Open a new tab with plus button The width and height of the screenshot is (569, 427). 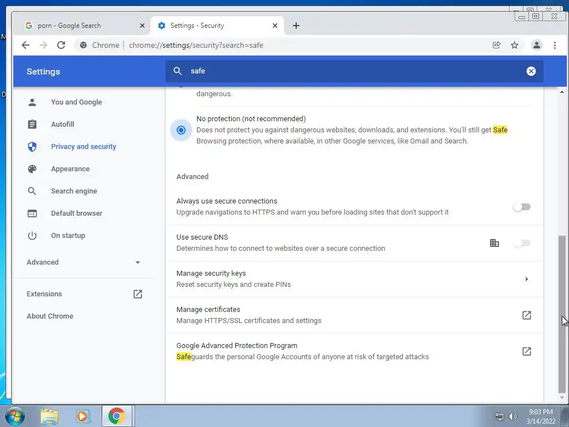pyautogui.click(x=296, y=26)
